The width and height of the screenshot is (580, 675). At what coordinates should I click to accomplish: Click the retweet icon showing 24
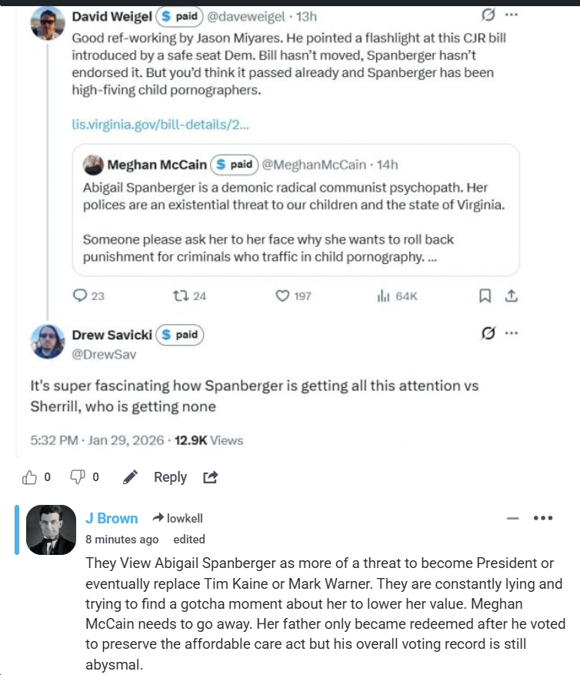[x=178, y=296]
